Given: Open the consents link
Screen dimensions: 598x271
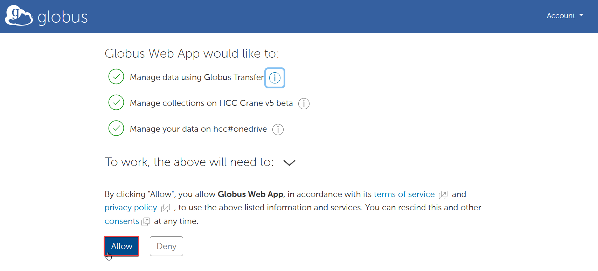Looking at the screenshot, I should point(122,221).
